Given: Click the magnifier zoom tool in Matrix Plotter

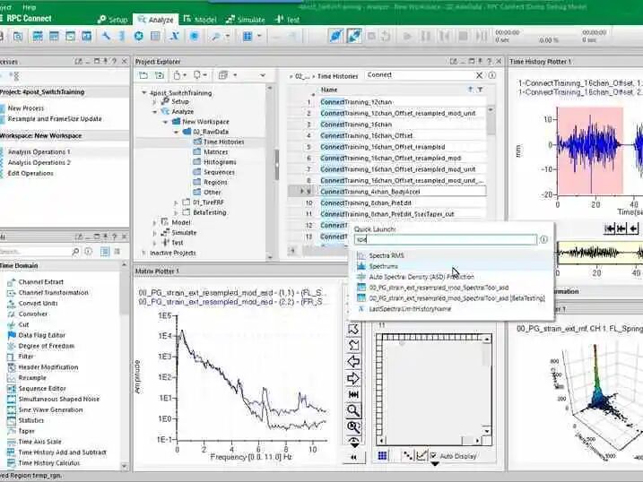Looking at the screenshot, I should tap(353, 410).
